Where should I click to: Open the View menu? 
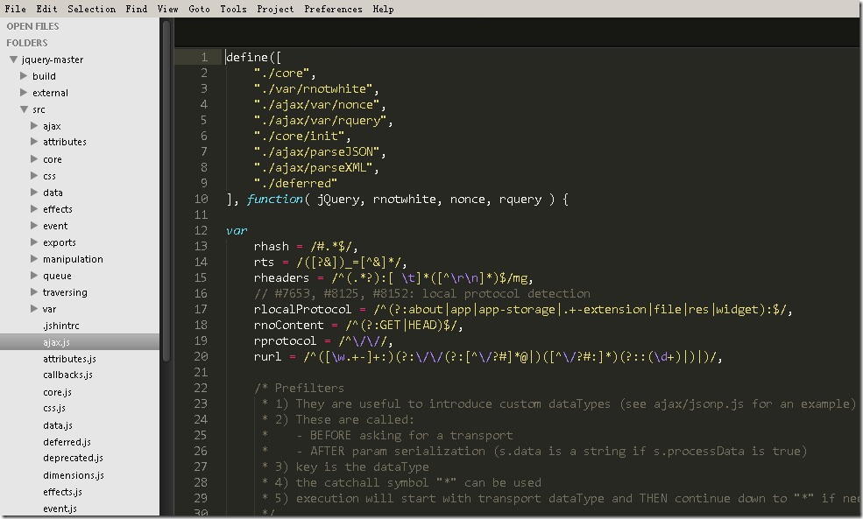[x=167, y=9]
